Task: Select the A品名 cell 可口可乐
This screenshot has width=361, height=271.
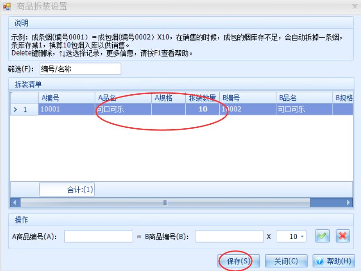Action: (123, 109)
